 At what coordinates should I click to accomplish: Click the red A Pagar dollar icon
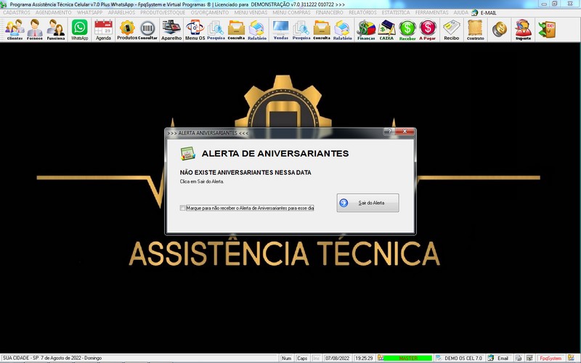(x=428, y=30)
